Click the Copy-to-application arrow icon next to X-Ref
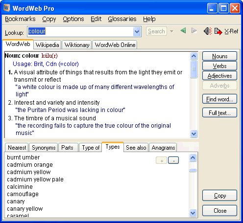Image resolution: width=243 pixels, height=223 pixels. click(x=218, y=31)
